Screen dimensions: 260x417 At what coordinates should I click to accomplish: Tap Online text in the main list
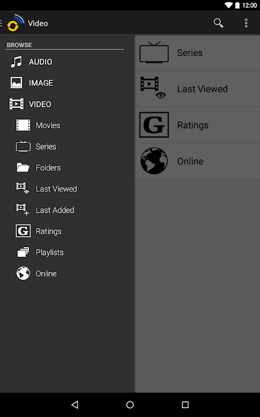point(191,161)
